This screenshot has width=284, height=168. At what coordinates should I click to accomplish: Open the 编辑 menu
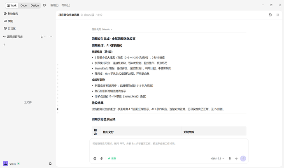[54, 5]
